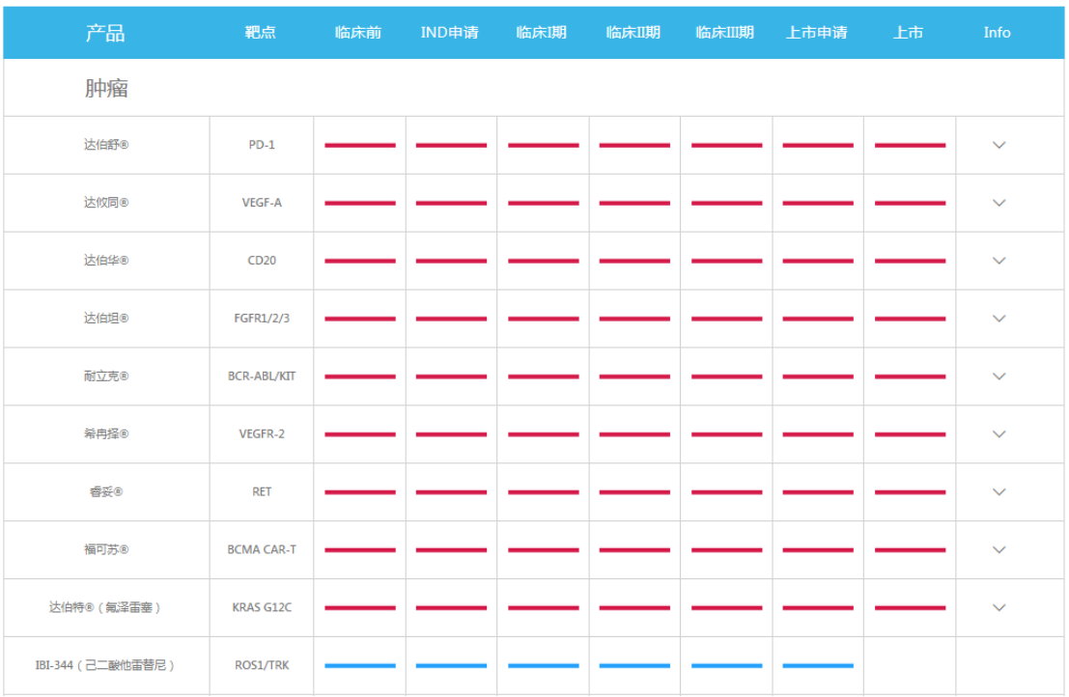Expand the FGFR1/2/3 row chevron
1069x697 pixels.
999,319
